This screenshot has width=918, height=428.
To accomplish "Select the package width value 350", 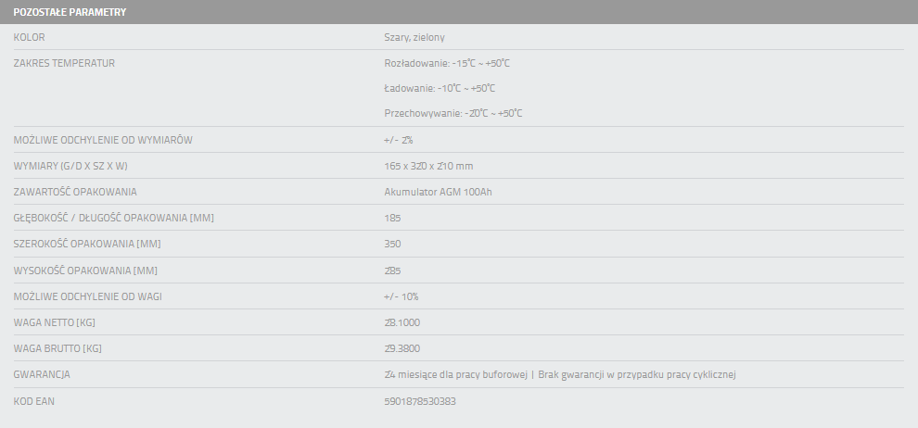I will pyautogui.click(x=392, y=244).
